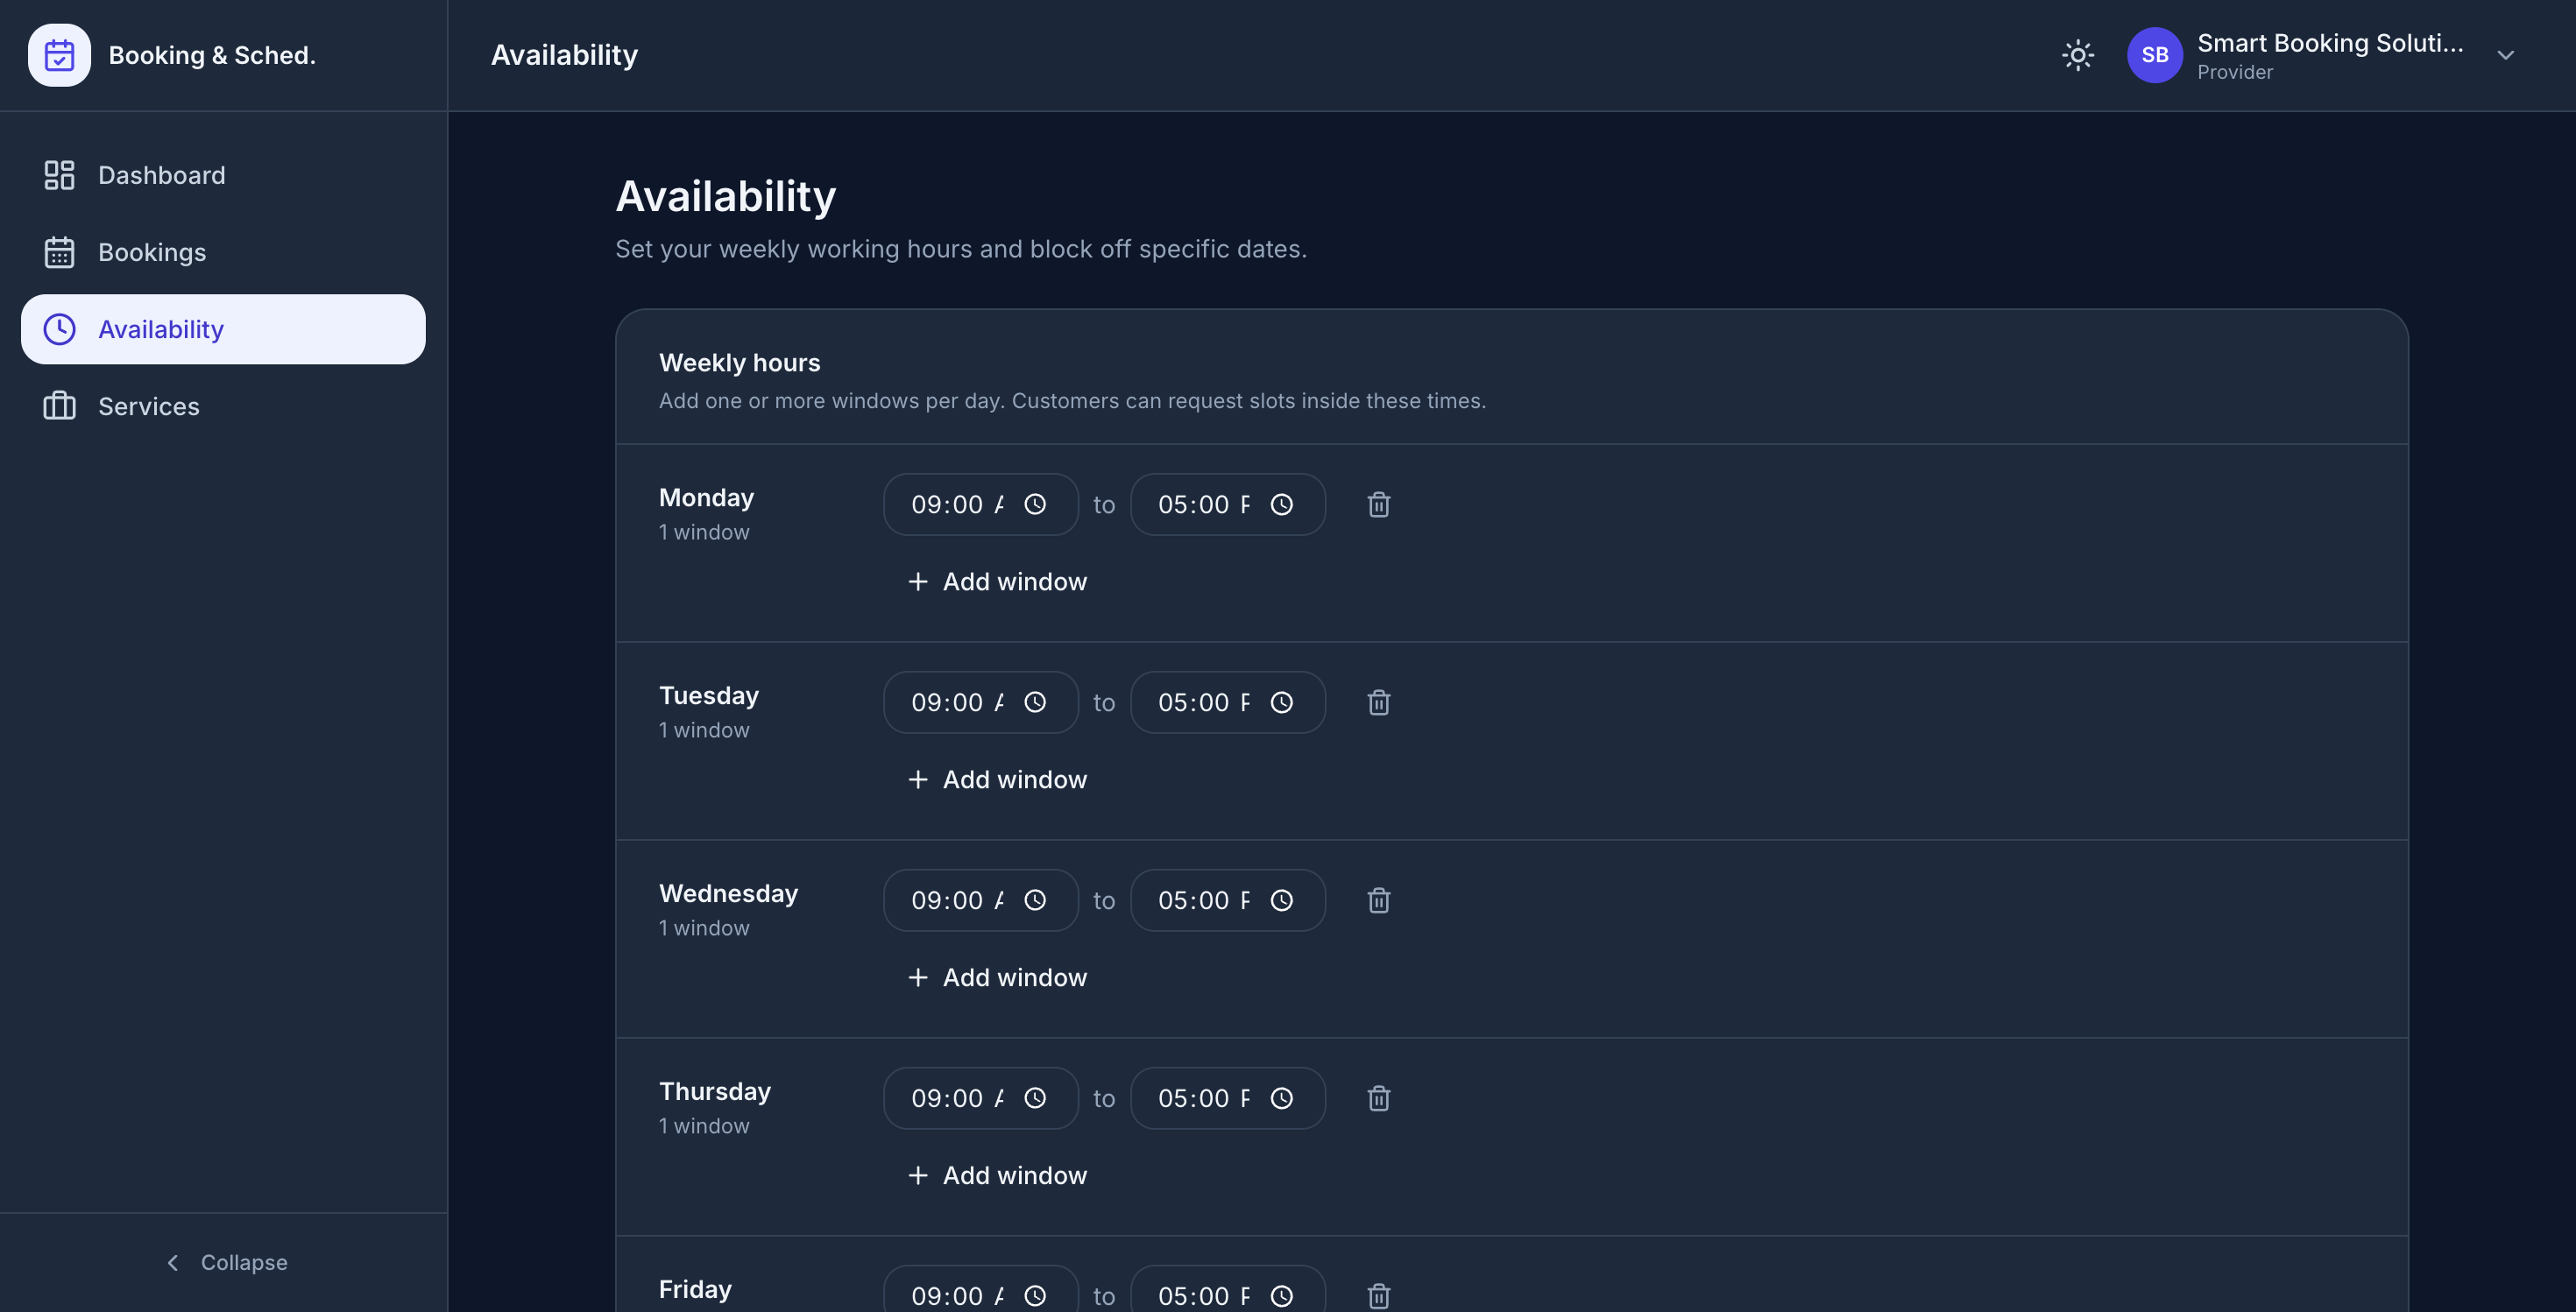Expand the account dropdown chevron
2576x1312 pixels.
pyautogui.click(x=2505, y=55)
